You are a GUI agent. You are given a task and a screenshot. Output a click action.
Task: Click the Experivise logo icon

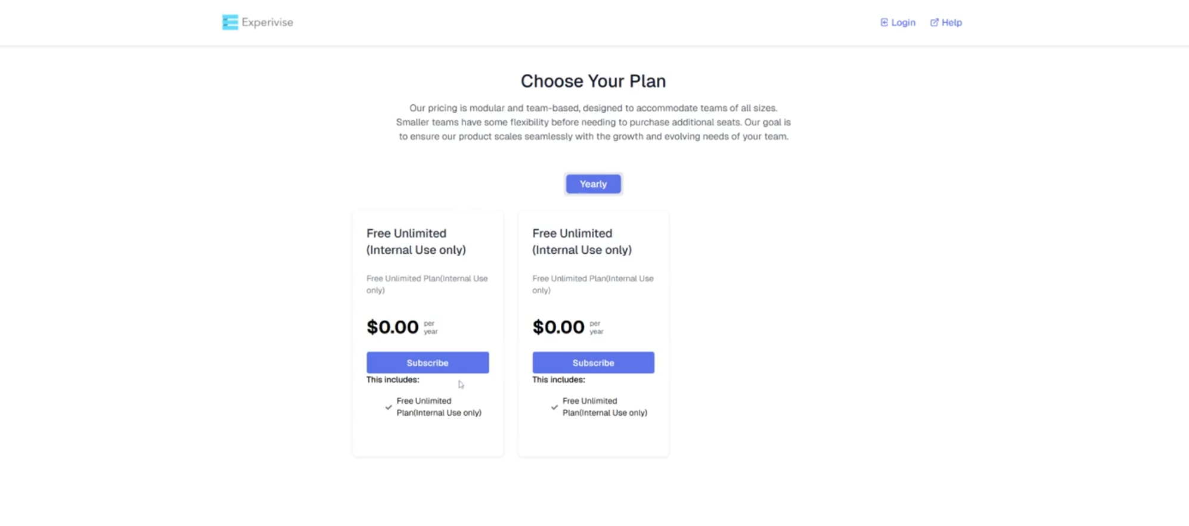click(x=230, y=23)
